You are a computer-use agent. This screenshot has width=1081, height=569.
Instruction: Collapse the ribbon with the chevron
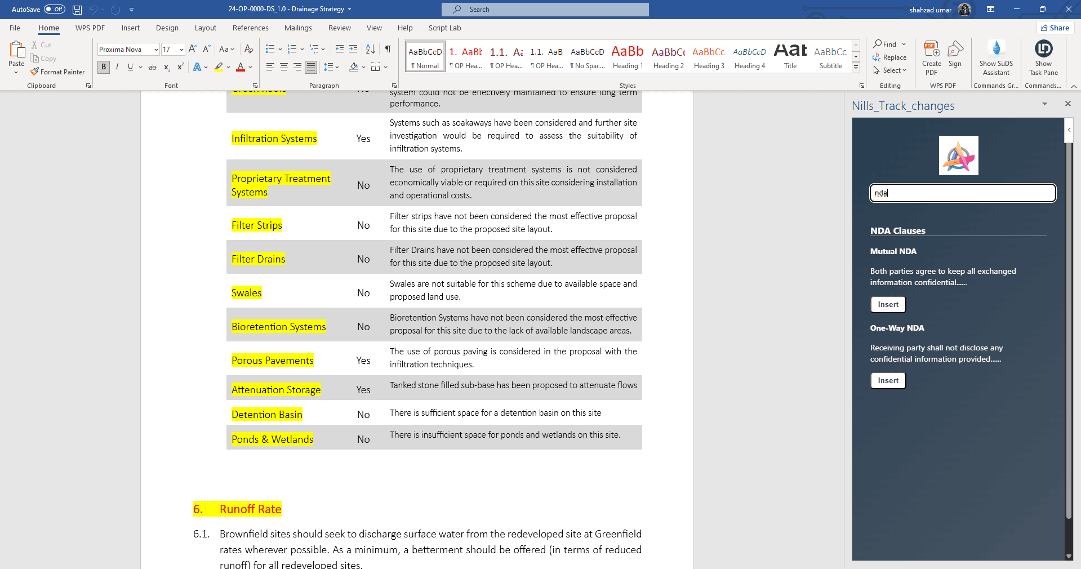pyautogui.click(x=1074, y=86)
